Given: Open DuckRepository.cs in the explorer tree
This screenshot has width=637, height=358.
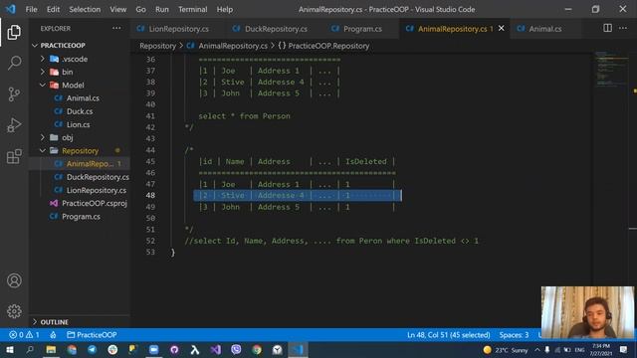Looking at the screenshot, I should (x=98, y=177).
